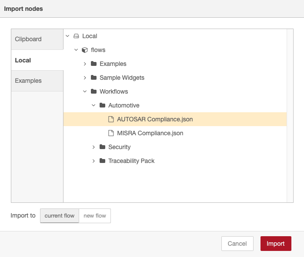Click the AUTOSAR Compliance.json file icon
The image size is (304, 257).
point(111,119)
